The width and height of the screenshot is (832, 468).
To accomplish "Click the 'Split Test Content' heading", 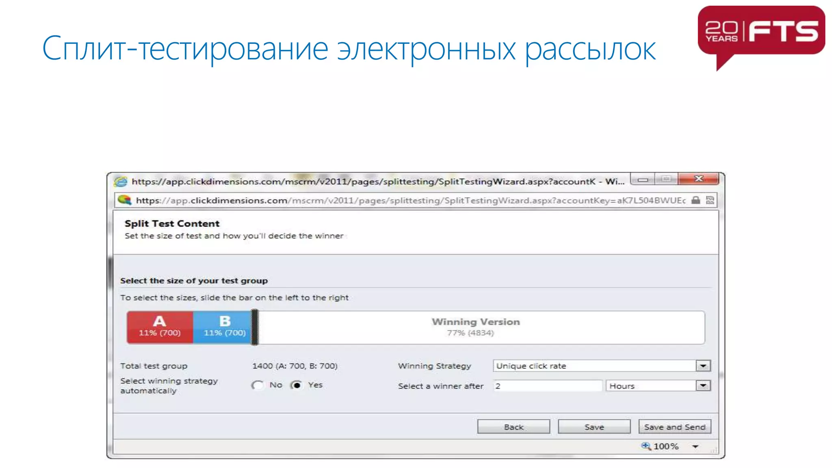I will (172, 223).
